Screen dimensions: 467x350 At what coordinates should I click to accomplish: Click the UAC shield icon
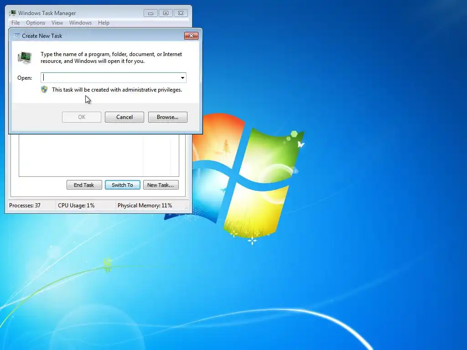coord(44,90)
